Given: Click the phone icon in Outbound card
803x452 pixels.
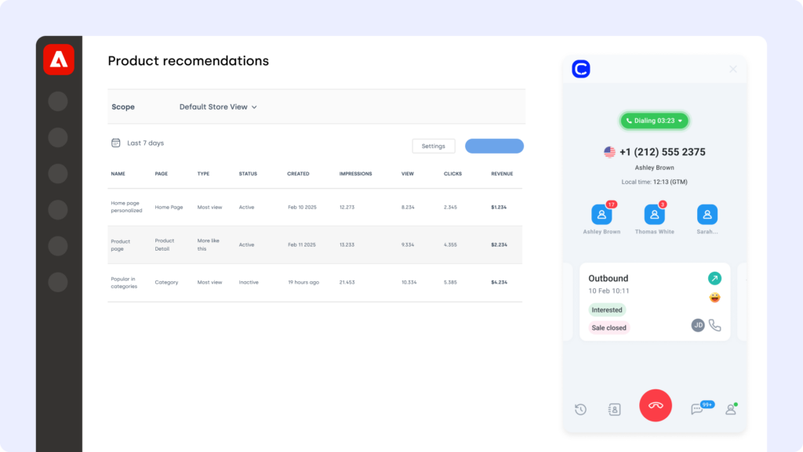Looking at the screenshot, I should click(714, 325).
